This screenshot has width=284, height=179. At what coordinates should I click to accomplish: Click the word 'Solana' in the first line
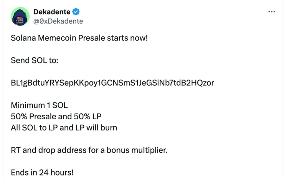pos(22,39)
